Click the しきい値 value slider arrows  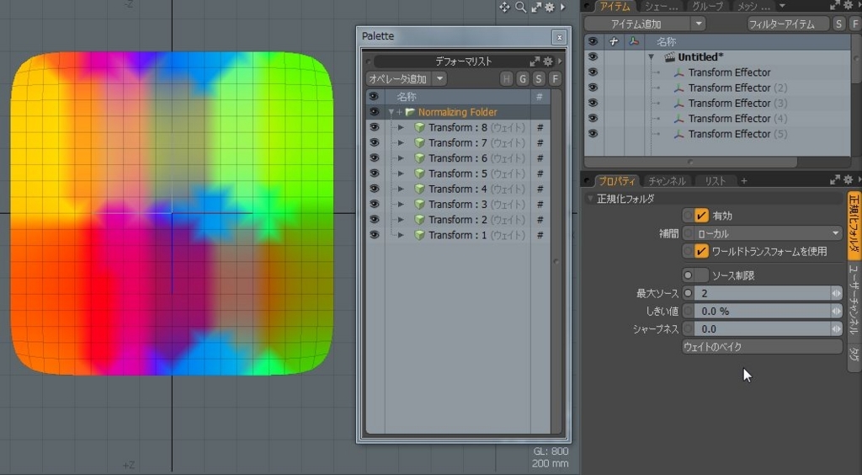836,311
